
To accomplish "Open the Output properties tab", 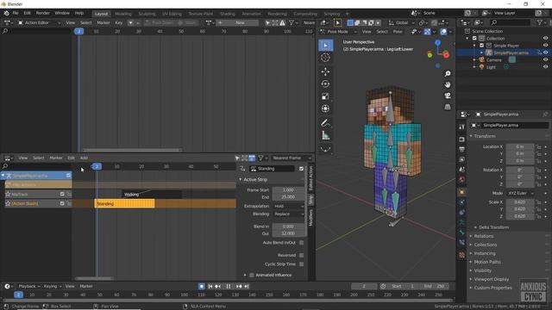I will (x=462, y=150).
